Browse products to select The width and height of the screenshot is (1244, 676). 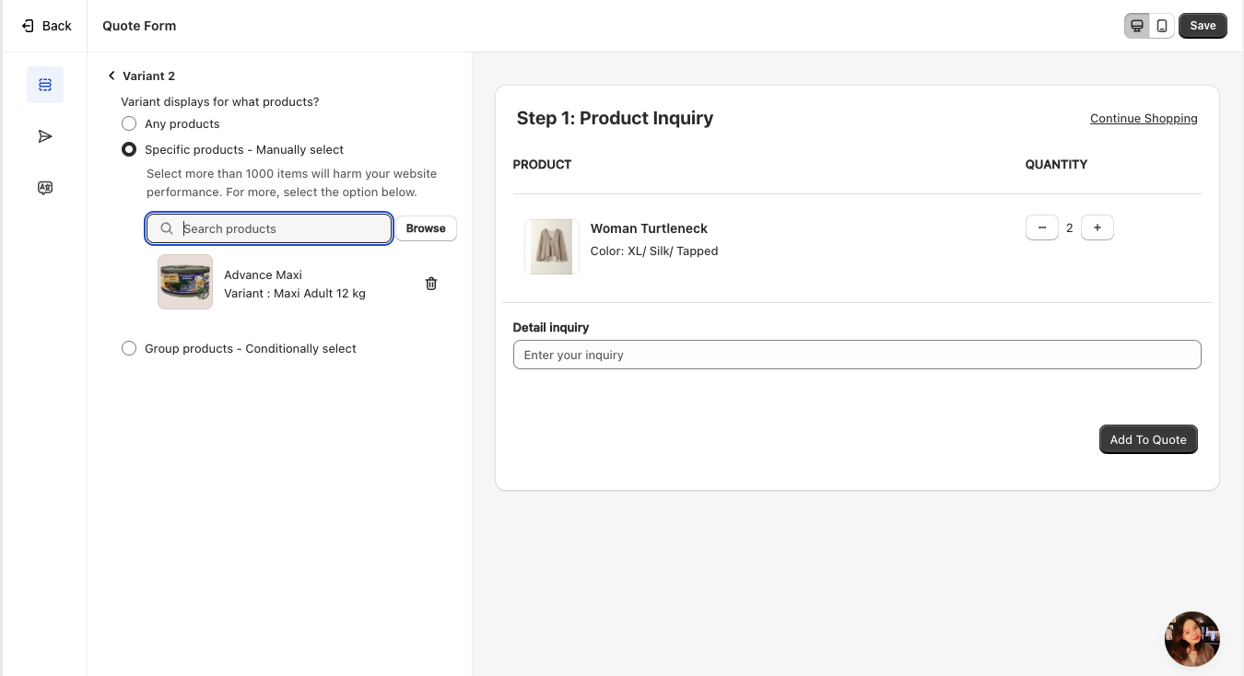[426, 228]
